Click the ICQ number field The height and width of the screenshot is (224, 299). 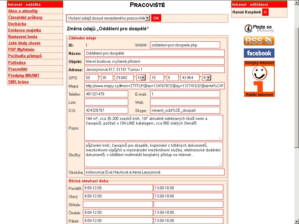click(x=106, y=110)
